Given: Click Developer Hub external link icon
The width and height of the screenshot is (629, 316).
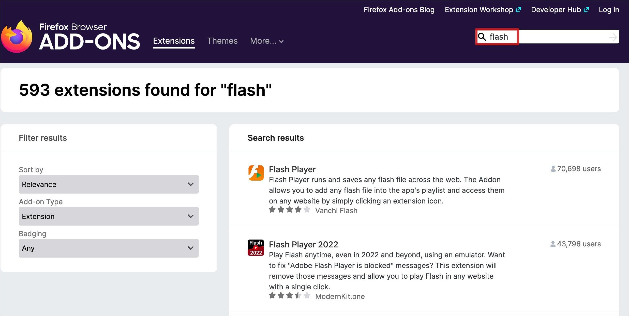Looking at the screenshot, I should coord(586,10).
